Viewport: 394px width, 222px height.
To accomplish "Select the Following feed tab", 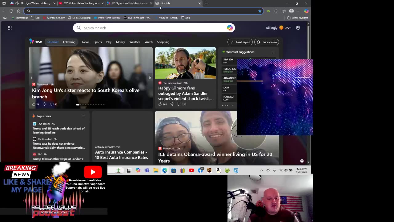I will pos(69,42).
